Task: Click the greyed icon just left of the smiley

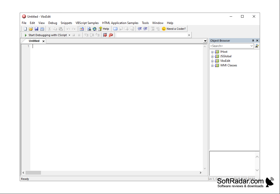Action: pyautogui.click(x=158, y=29)
